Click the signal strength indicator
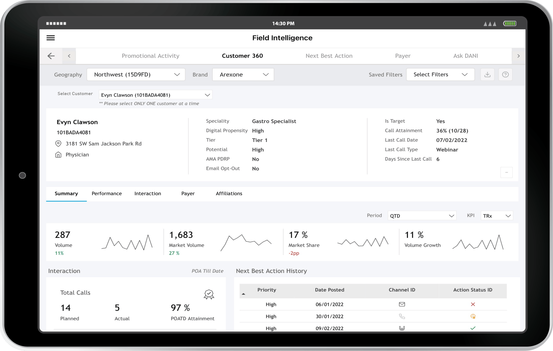 click(x=490, y=24)
